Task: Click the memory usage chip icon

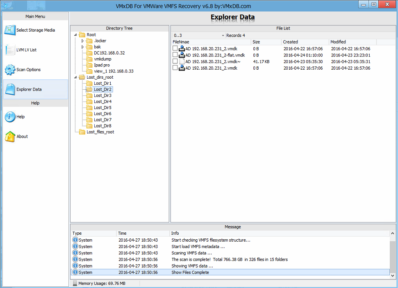Action: coord(75,283)
